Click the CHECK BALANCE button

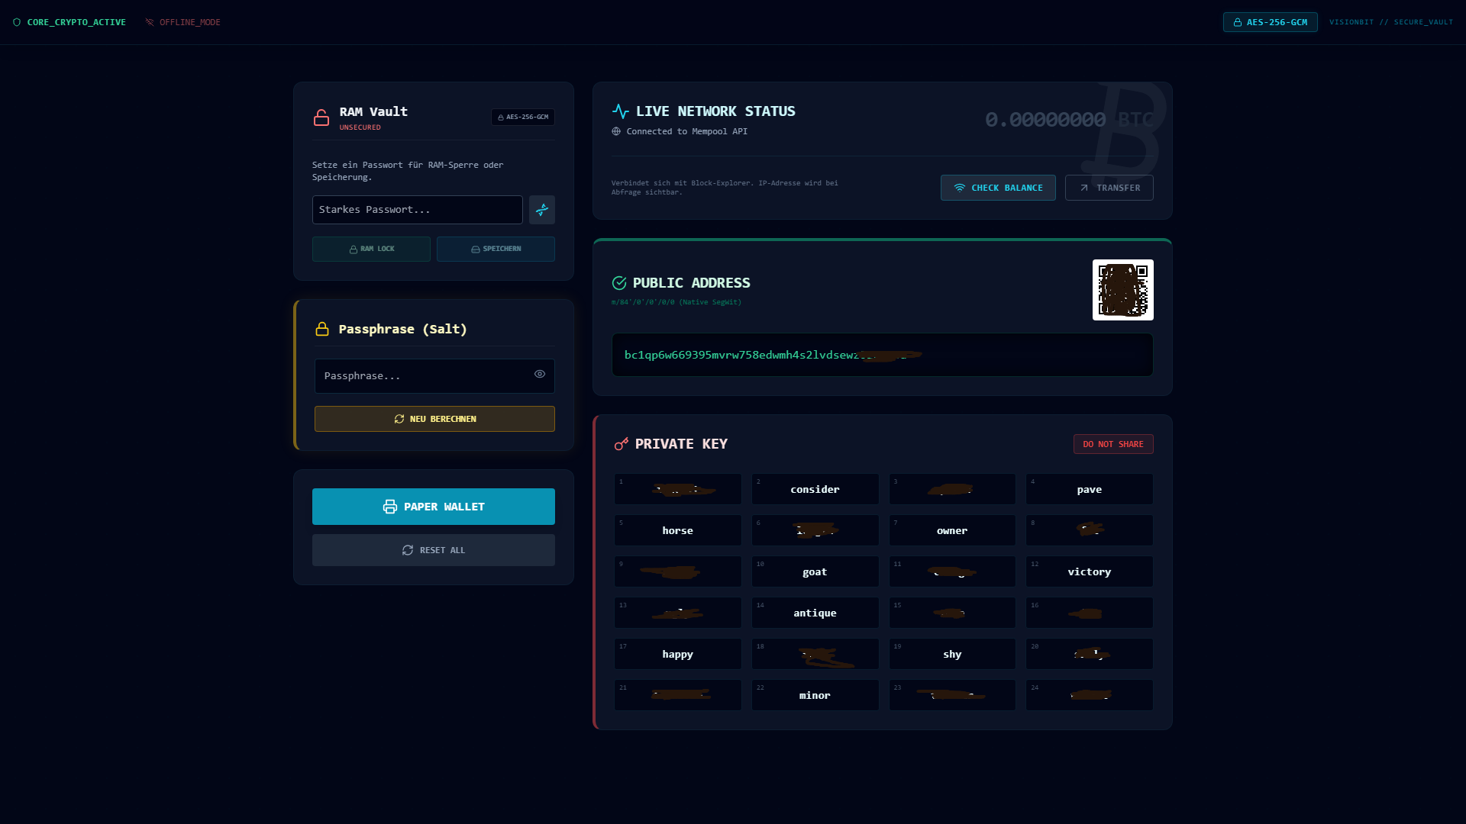pyautogui.click(x=998, y=188)
